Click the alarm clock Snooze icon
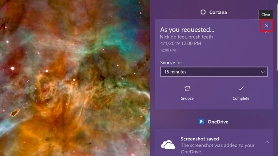 point(187,88)
